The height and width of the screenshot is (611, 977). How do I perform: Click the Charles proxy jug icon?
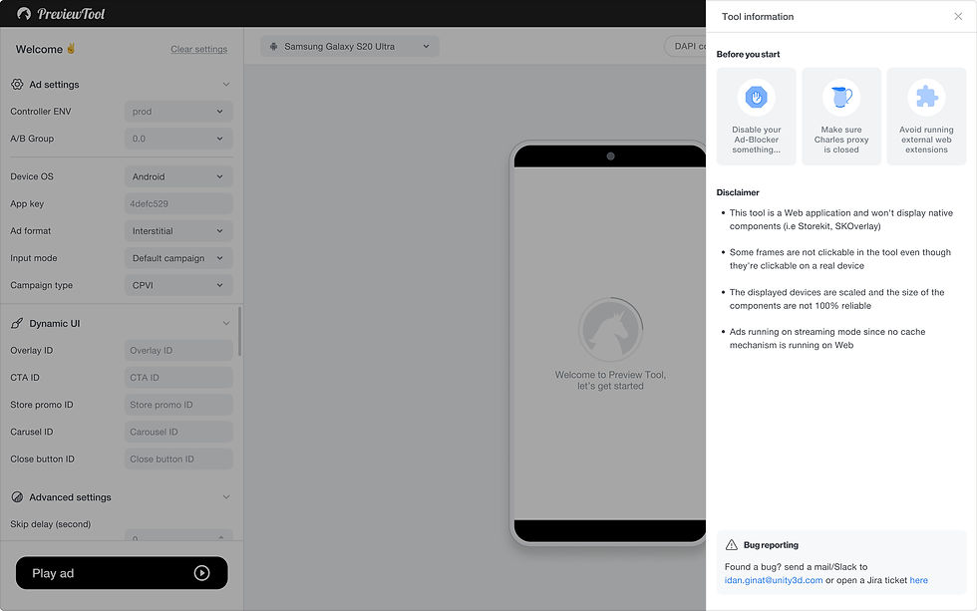tap(841, 97)
